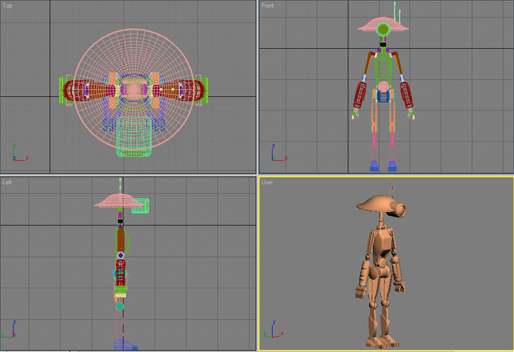Screen dimensions: 514x352
Task: Select brown upper arm in Left viewport
Action: [121, 240]
